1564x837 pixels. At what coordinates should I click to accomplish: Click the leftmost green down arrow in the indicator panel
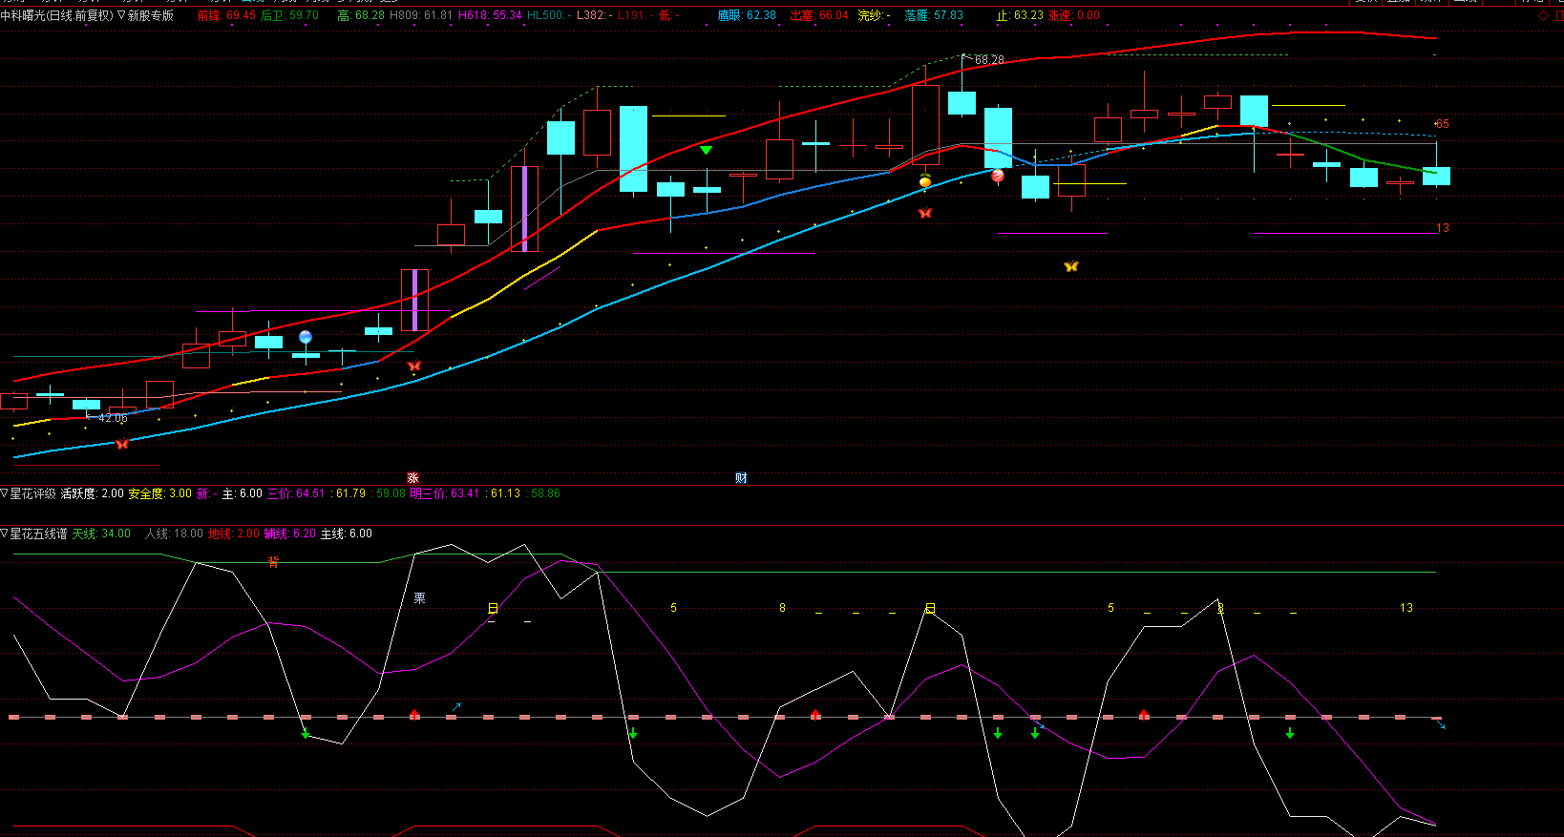(x=306, y=733)
